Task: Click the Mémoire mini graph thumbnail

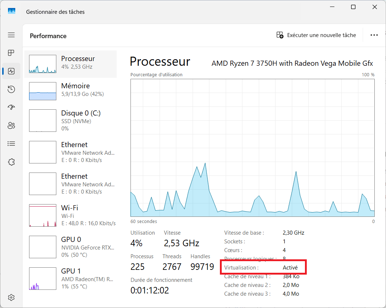Action: click(43, 91)
